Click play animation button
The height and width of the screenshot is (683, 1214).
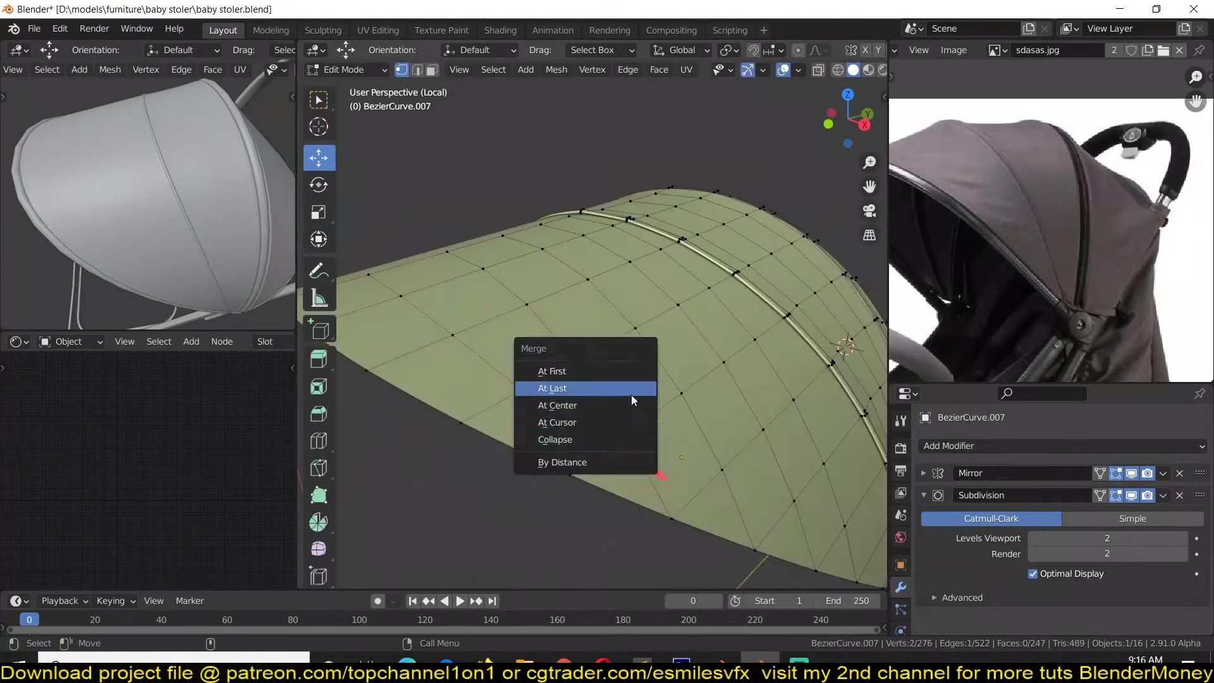click(x=460, y=601)
